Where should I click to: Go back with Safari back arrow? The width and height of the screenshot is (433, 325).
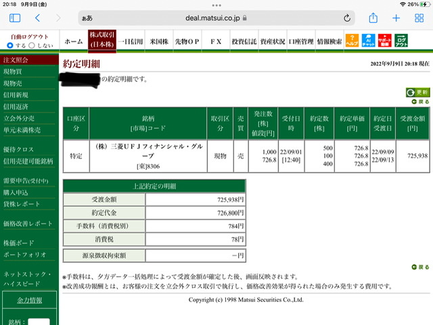click(38, 18)
